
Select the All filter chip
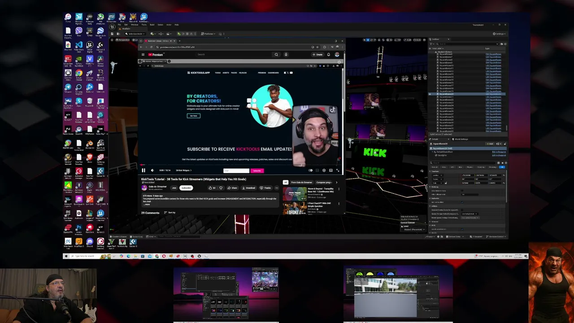pos(286,182)
